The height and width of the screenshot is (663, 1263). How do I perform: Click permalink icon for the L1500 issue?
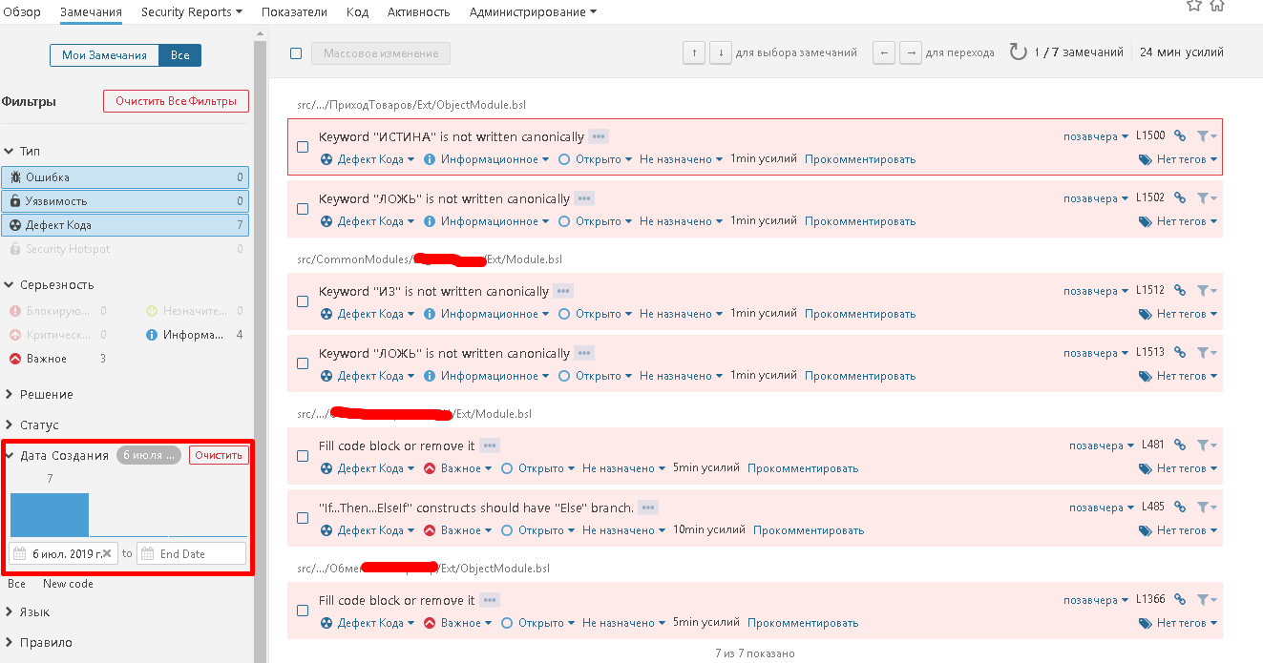pyautogui.click(x=1180, y=135)
